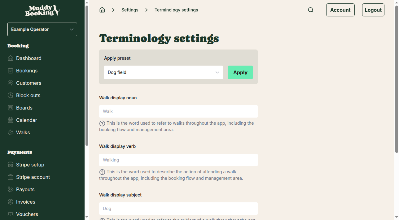Click inside the Walk display noun field
Image resolution: width=399 pixels, height=220 pixels.
(x=178, y=111)
